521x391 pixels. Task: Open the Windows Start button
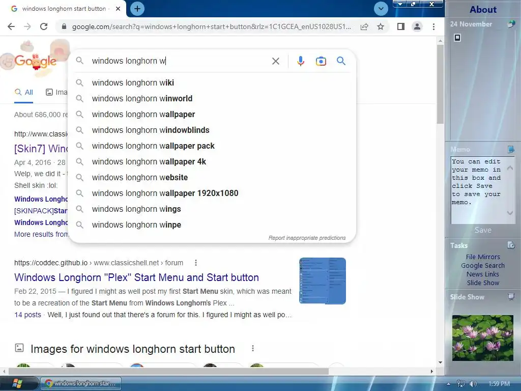tap(17, 383)
